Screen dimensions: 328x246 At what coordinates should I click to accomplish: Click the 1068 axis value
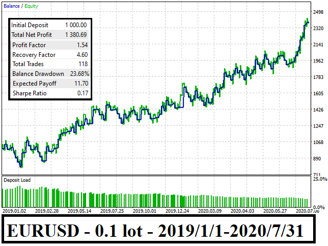tap(318, 142)
